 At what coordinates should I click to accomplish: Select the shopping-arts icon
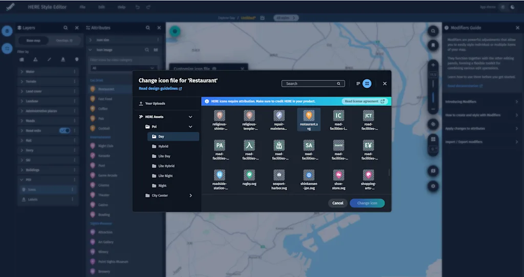[x=368, y=175]
